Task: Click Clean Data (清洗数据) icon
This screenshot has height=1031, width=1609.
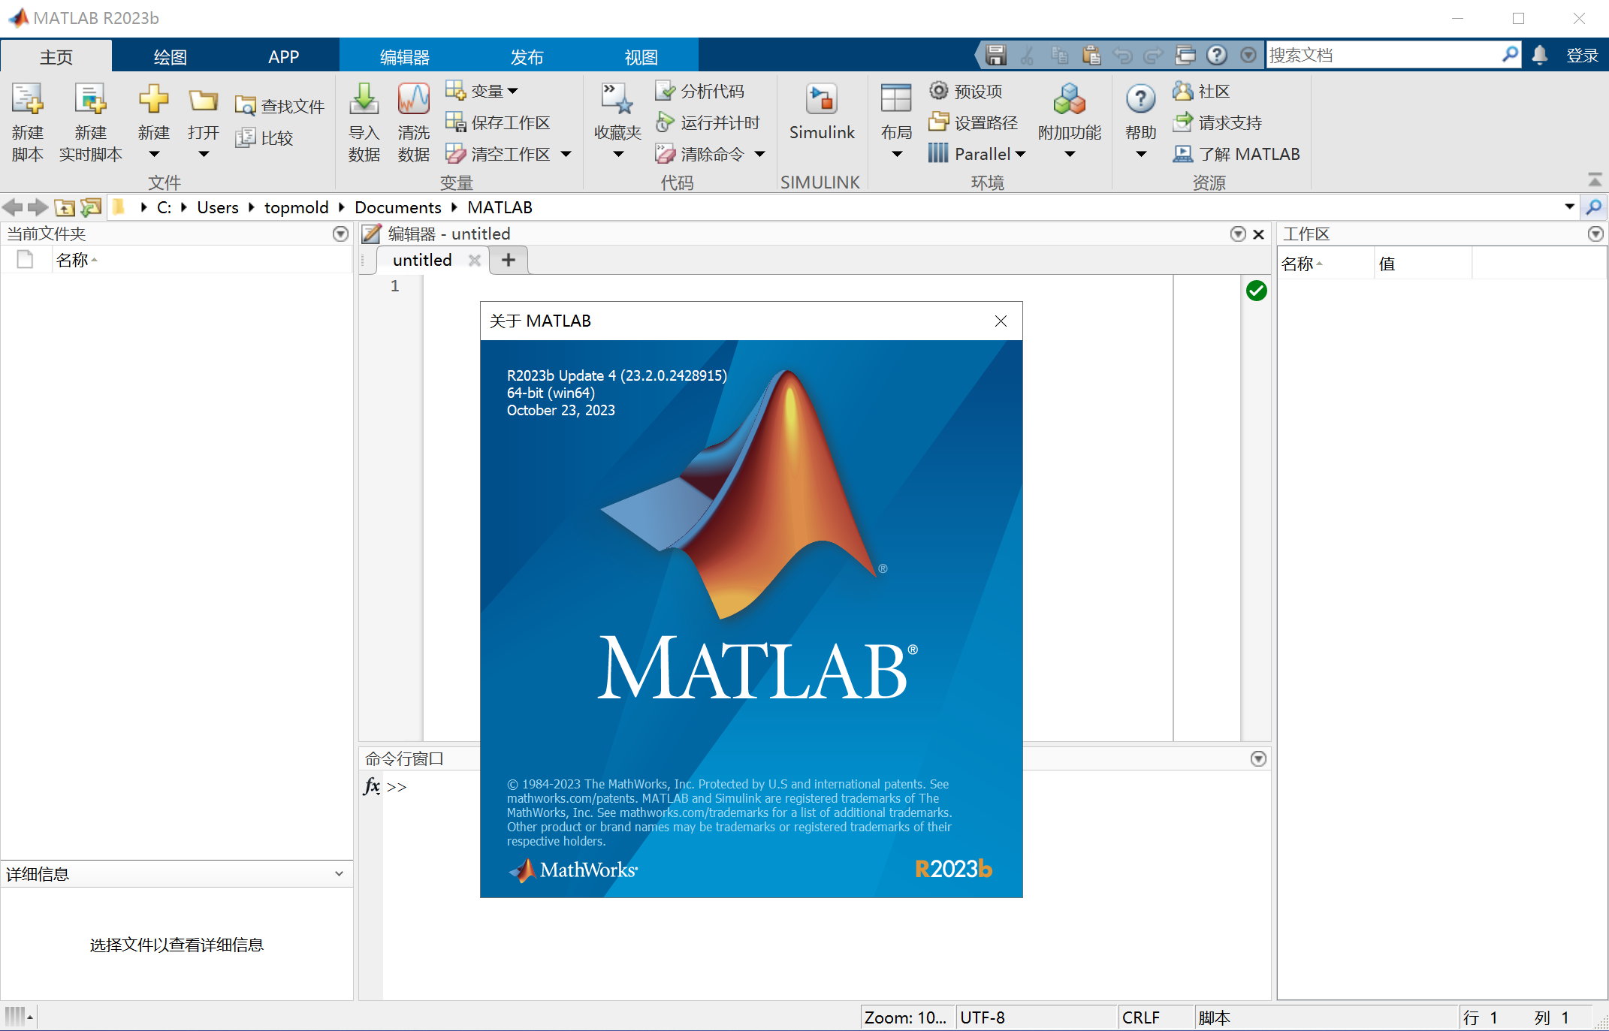Action: (x=413, y=99)
